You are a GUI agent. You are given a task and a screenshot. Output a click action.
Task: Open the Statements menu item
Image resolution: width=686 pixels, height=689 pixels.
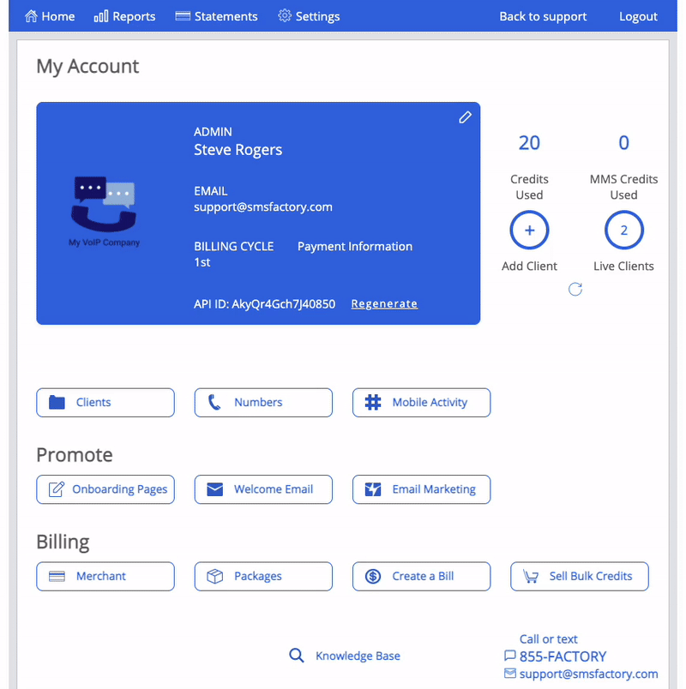coord(216,16)
